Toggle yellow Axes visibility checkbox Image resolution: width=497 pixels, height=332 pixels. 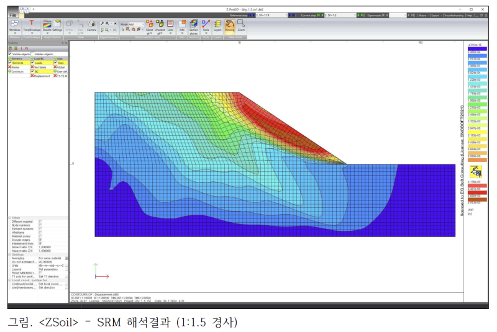click(x=55, y=63)
